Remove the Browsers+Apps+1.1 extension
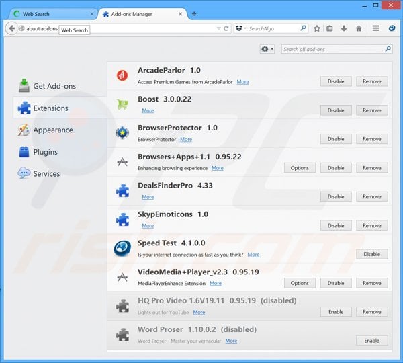The image size is (403, 363). coord(372,168)
